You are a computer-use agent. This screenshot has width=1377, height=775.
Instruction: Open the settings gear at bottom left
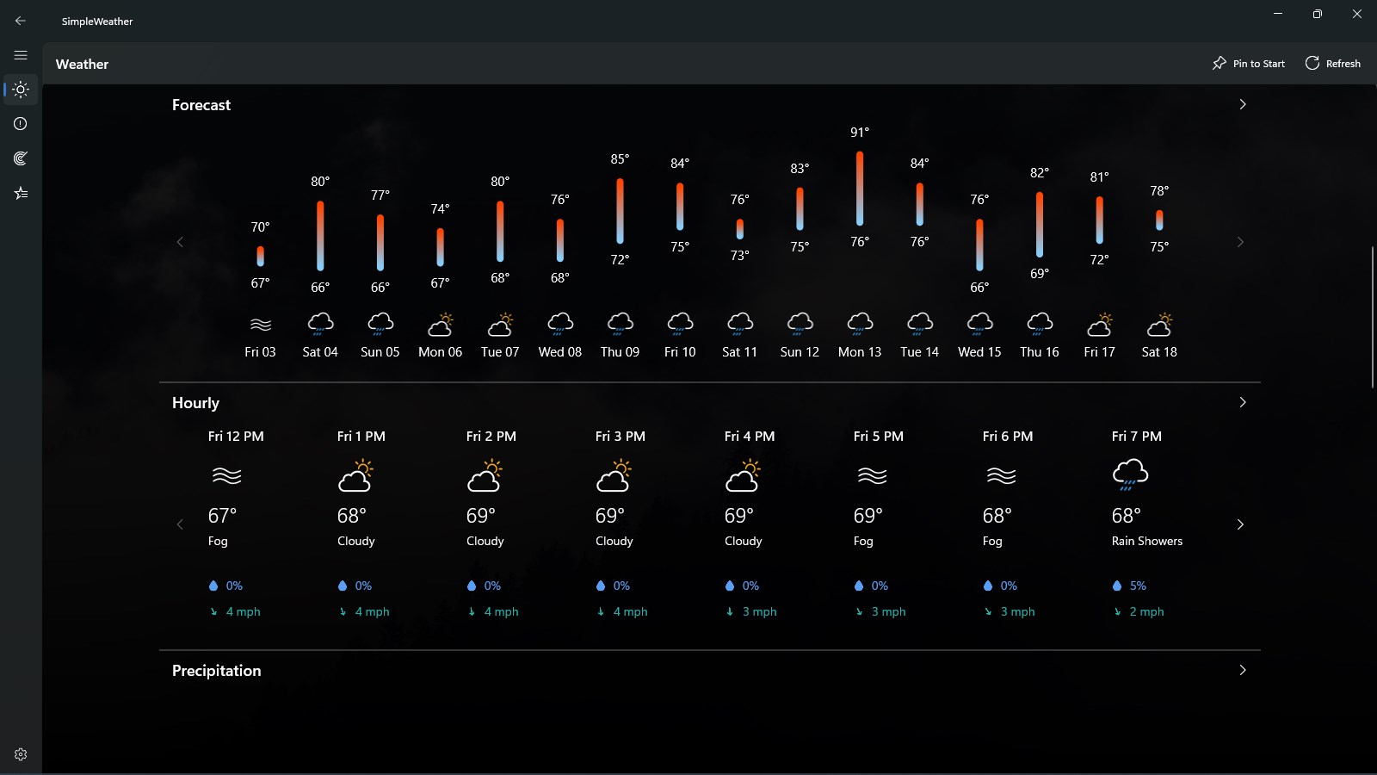click(x=21, y=753)
